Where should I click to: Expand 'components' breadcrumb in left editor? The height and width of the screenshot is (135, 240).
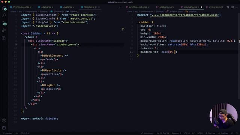tap(31, 12)
